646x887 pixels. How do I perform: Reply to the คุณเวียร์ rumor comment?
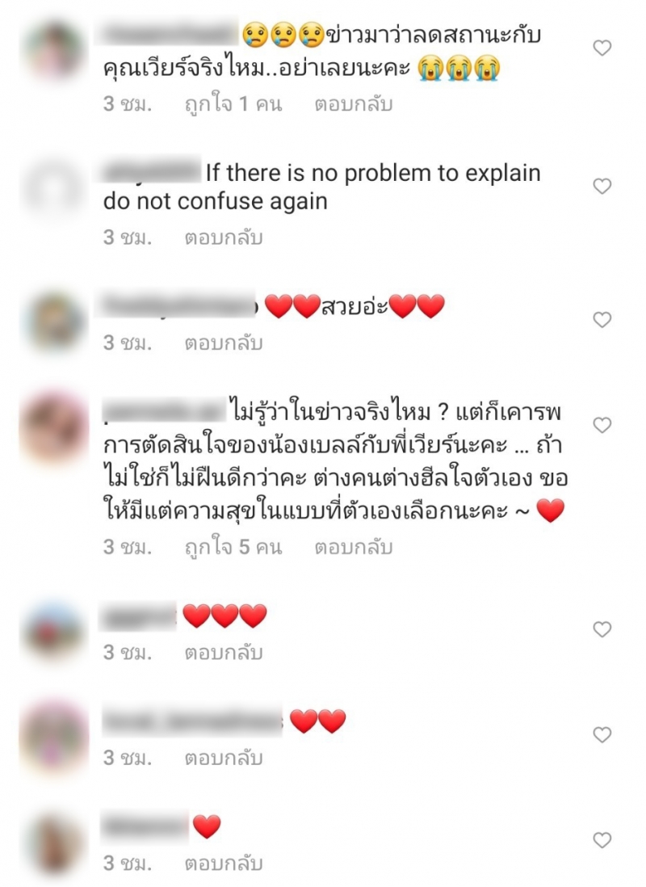[354, 104]
